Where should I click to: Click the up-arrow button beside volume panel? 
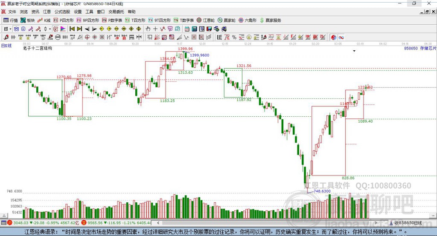[4, 216]
